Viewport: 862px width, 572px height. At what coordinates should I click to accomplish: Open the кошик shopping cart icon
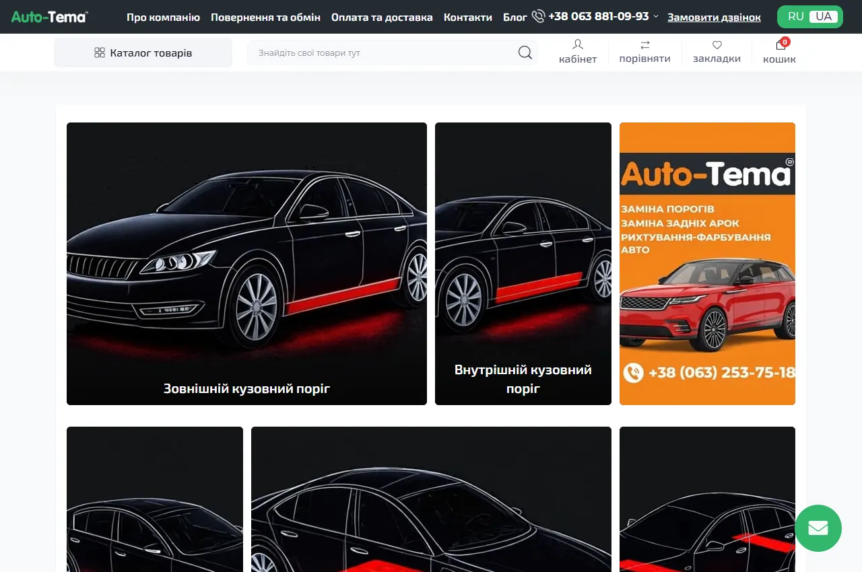click(x=781, y=44)
